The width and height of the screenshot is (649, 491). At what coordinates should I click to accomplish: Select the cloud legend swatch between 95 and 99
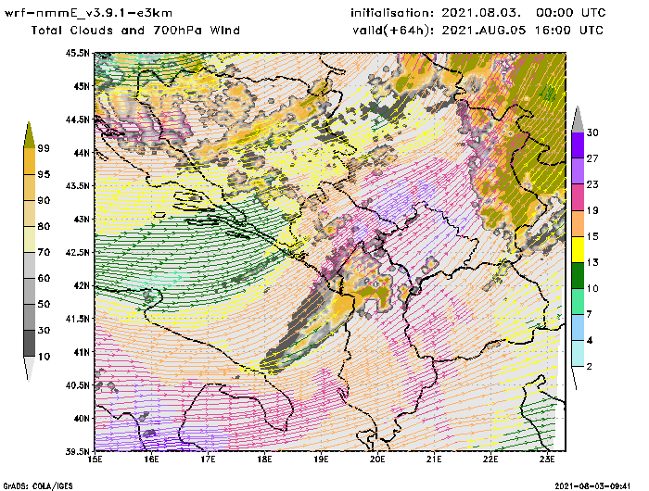coord(30,161)
